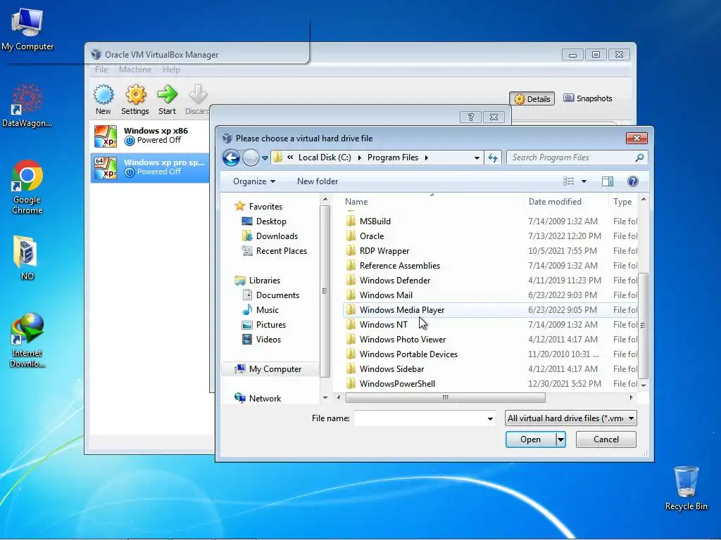Select Network in navigation pane
721x540 pixels.
(265, 399)
